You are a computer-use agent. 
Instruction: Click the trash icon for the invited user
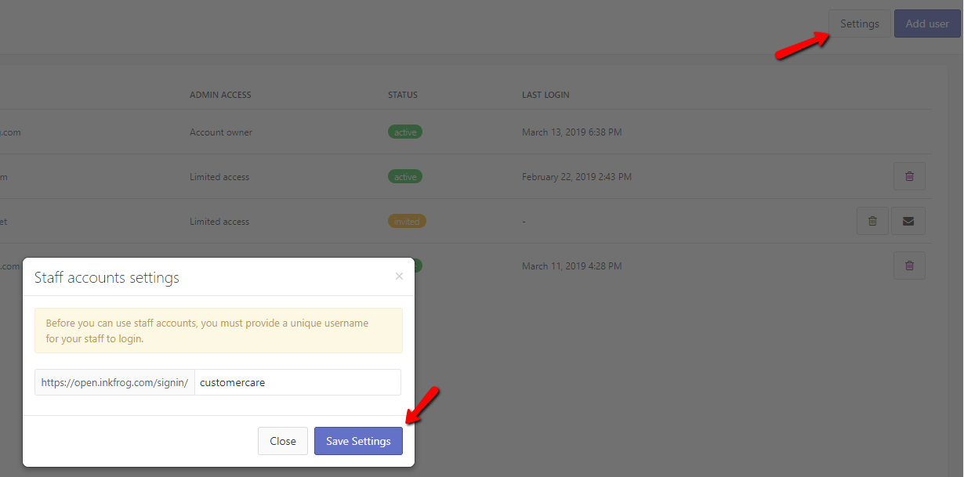872,221
